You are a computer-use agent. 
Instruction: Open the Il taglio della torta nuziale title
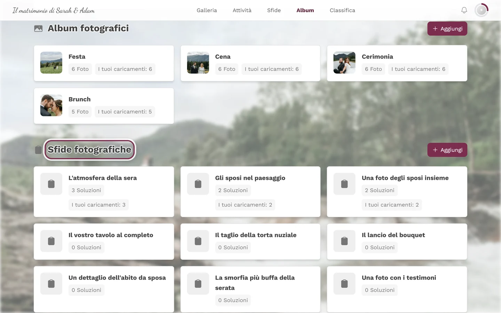256,235
